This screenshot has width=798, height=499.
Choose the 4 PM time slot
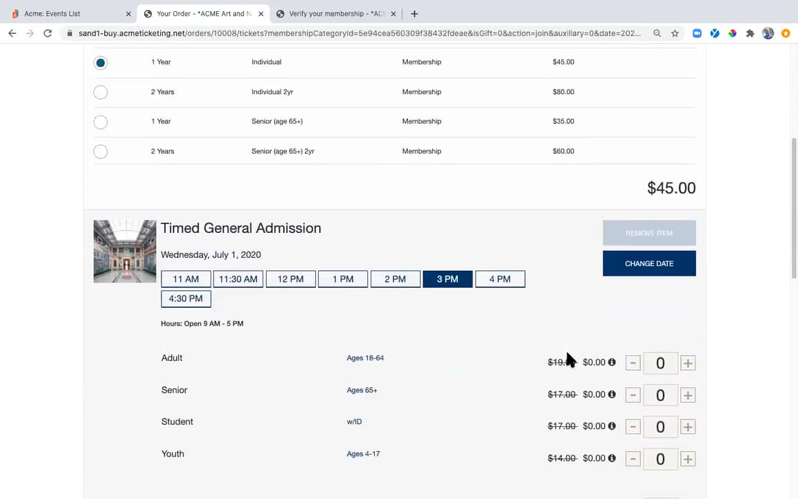[500, 279]
